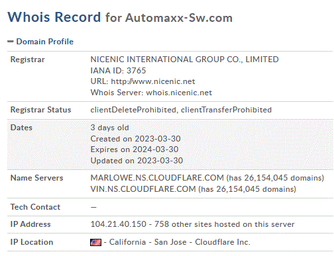Click California - San Jose location text
The width and height of the screenshot is (334, 256).
[148, 242]
